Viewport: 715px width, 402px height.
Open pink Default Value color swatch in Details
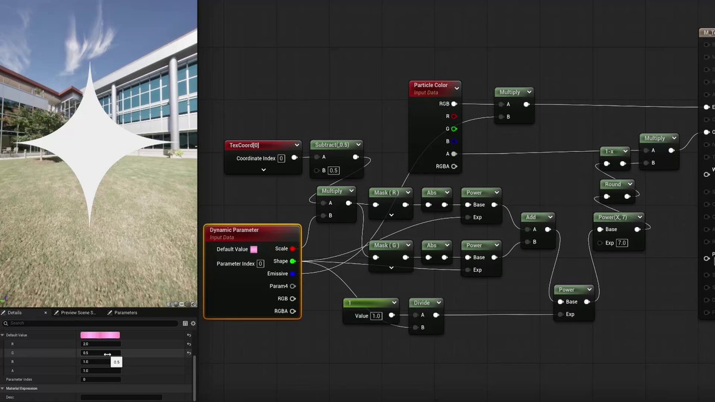click(100, 335)
